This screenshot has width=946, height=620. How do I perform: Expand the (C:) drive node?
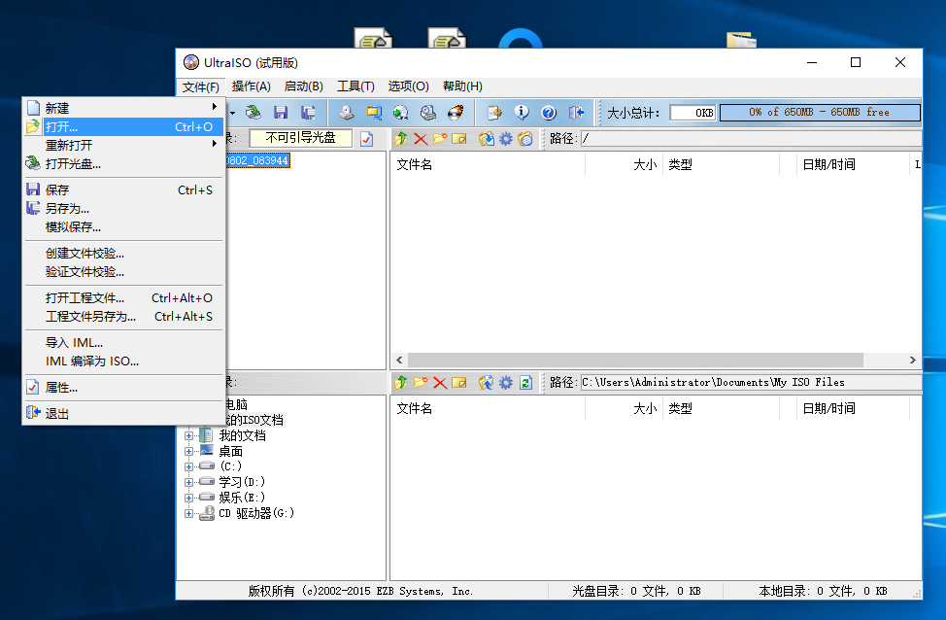click(188, 466)
